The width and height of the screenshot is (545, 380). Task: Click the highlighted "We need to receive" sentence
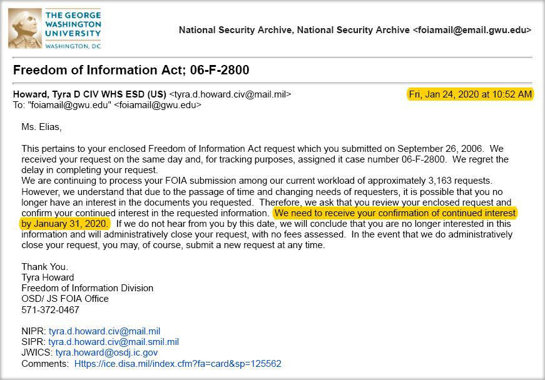coord(394,213)
